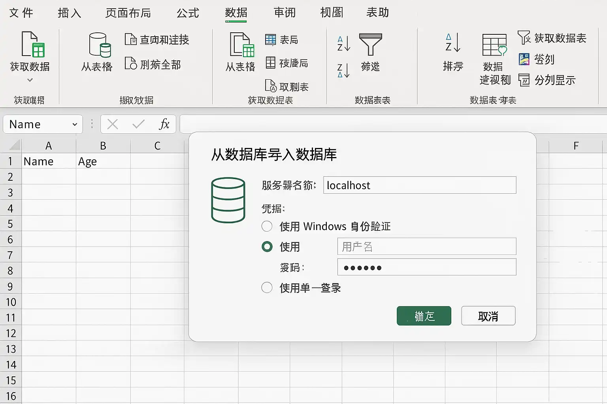
Task: Expand the chevron under 获取数据
Action: click(30, 80)
